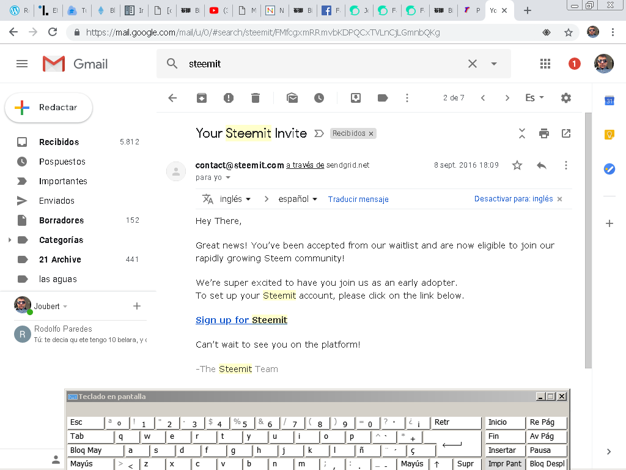Image resolution: width=626 pixels, height=470 pixels.
Task: Dismiss the translation bar X
Action: tap(560, 199)
